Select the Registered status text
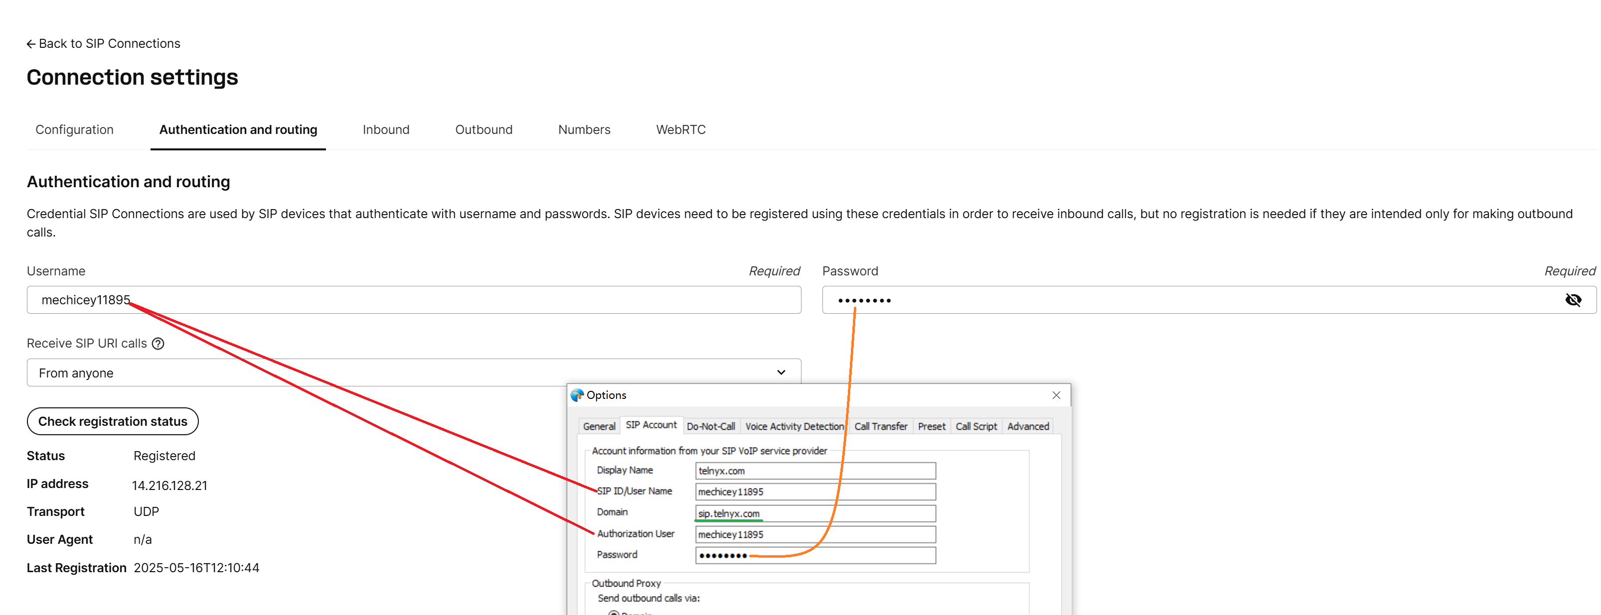The width and height of the screenshot is (1601, 615). tap(164, 456)
